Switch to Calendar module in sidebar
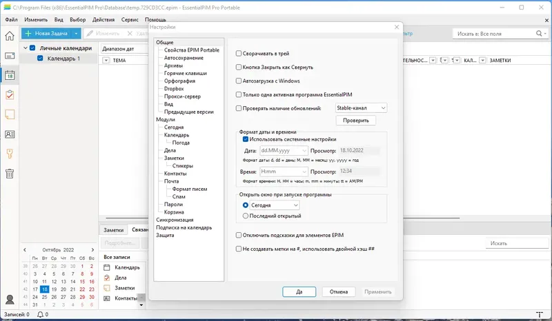This screenshot has width=552, height=321. pyautogui.click(x=10, y=75)
